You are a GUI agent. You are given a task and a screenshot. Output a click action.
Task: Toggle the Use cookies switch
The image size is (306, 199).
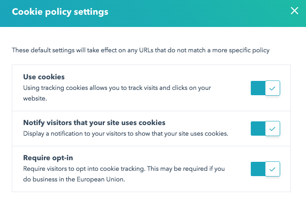click(x=265, y=88)
